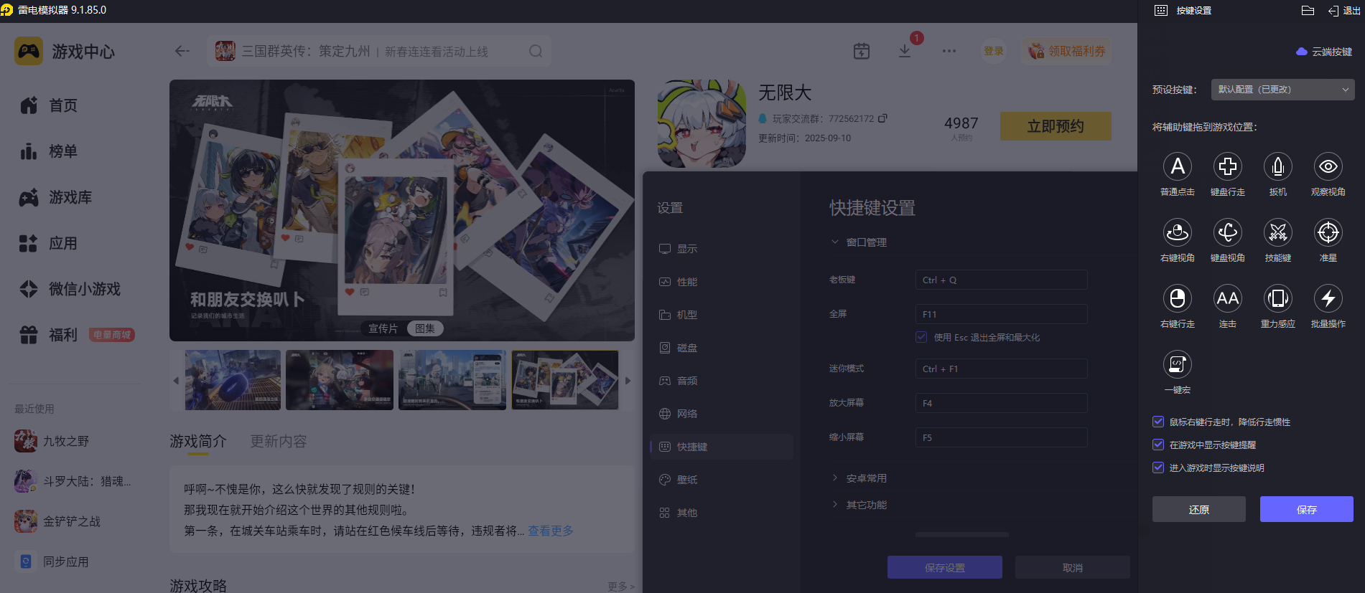This screenshot has width=1365, height=593.
Task: Select the 一键宏 macro tool
Action: 1178,364
